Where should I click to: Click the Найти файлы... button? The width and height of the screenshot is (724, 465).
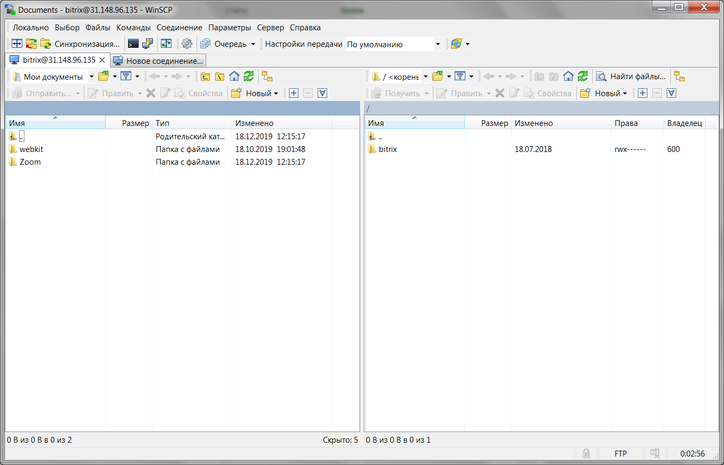click(631, 77)
